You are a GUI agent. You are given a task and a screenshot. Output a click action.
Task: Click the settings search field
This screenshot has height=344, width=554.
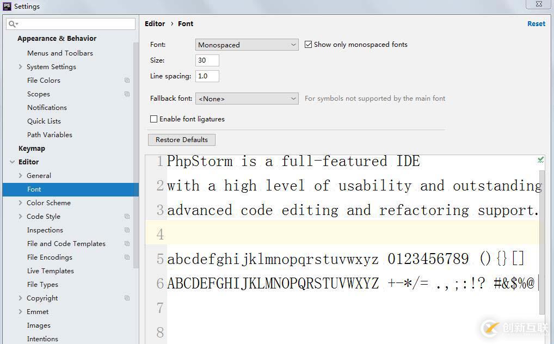(71, 24)
